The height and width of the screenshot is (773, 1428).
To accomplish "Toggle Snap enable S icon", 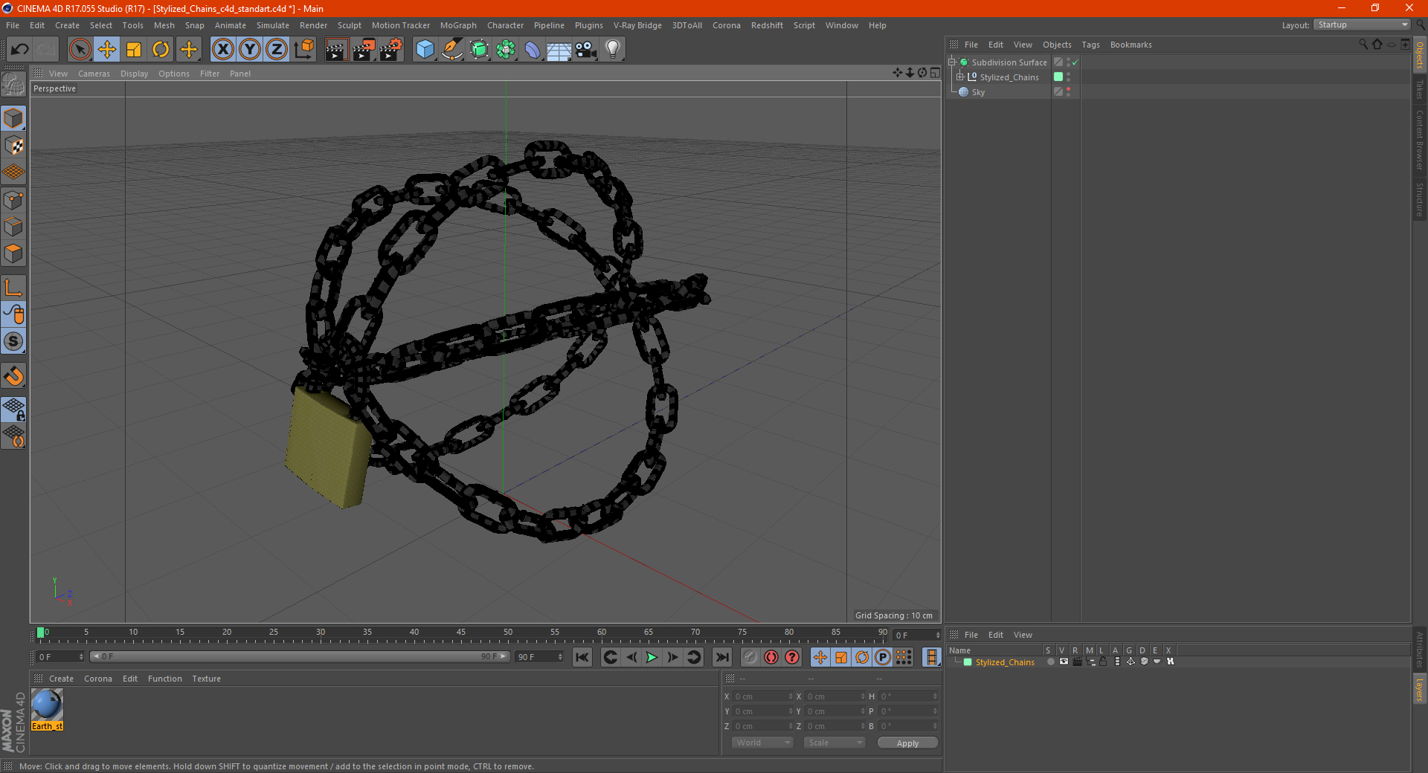I will pyautogui.click(x=13, y=342).
